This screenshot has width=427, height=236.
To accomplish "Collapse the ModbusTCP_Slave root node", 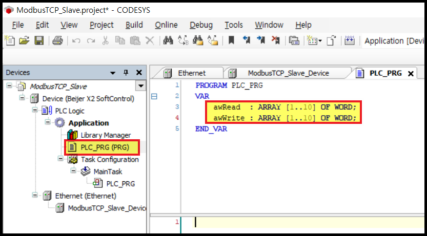I will [9, 85].
